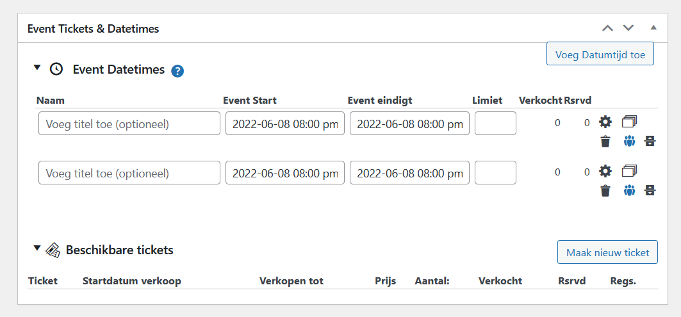Viewport: 681px width, 317px height.
Task: Click second row Event Start date field
Action: click(x=285, y=172)
